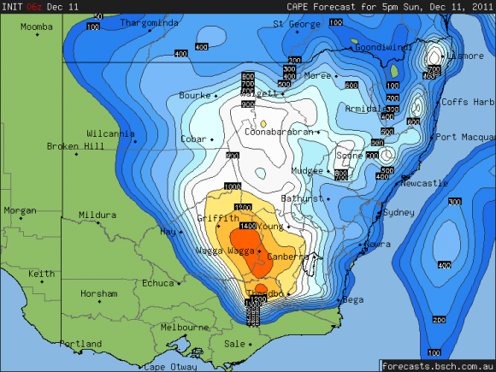
Task: Click the Melbourne city label
Action: click(185, 327)
